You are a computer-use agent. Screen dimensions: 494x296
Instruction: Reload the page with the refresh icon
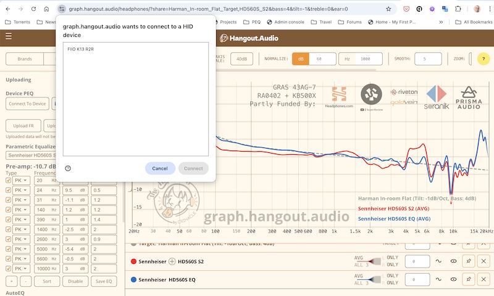coord(33,9)
